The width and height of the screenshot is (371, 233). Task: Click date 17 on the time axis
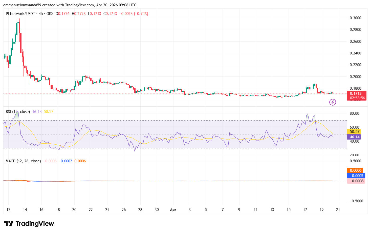coord(305,210)
